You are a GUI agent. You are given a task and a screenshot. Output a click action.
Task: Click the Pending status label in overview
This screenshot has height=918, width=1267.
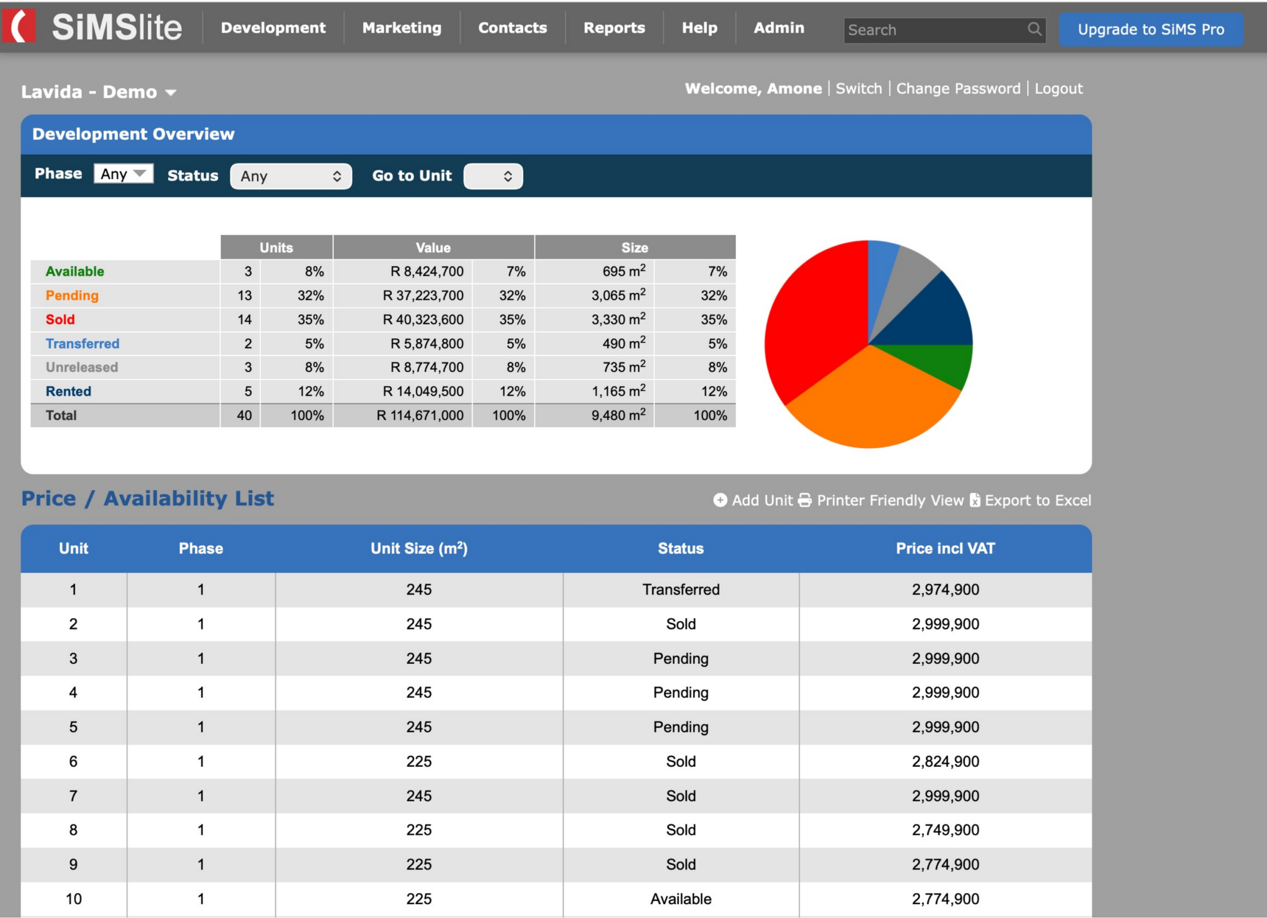(72, 295)
